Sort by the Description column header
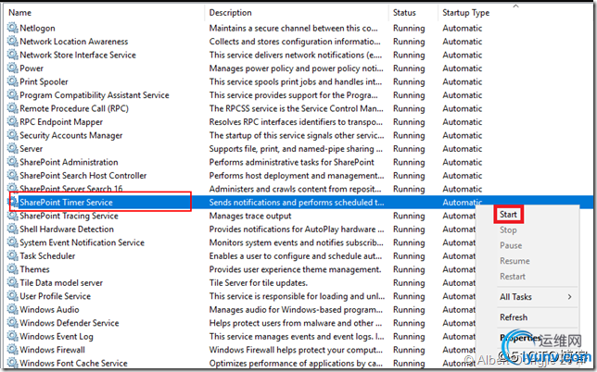The height and width of the screenshot is (372, 597). (x=230, y=13)
